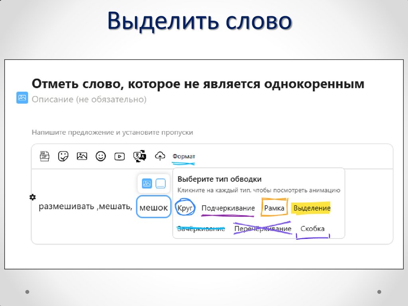Choose the Перечёркивание outline type
The height and width of the screenshot is (306, 408).
pos(263,228)
